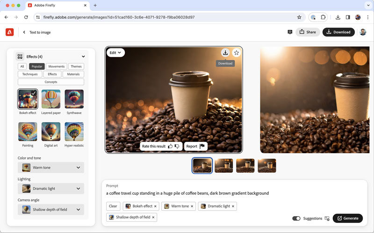
Task: Toggle the Digital art effect thumbnail
Action: tap(51, 132)
